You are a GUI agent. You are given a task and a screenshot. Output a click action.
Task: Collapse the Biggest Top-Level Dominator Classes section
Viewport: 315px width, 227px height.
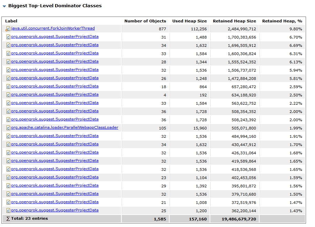click(3, 6)
